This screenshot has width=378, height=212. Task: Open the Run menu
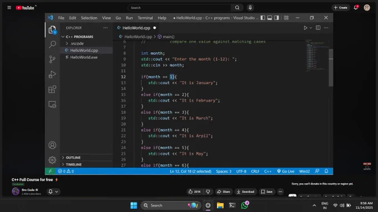(x=129, y=18)
